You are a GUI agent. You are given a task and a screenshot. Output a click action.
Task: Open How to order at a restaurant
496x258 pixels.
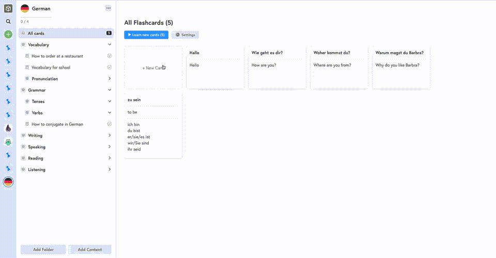click(x=57, y=56)
